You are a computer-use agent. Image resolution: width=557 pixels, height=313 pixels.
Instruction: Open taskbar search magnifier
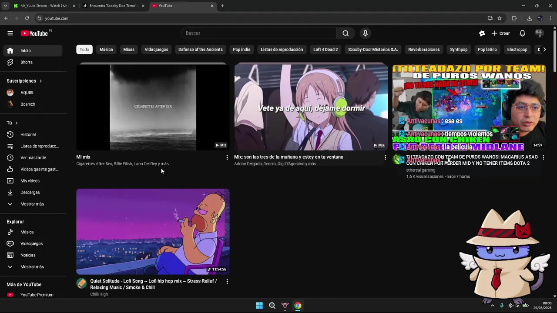272,306
